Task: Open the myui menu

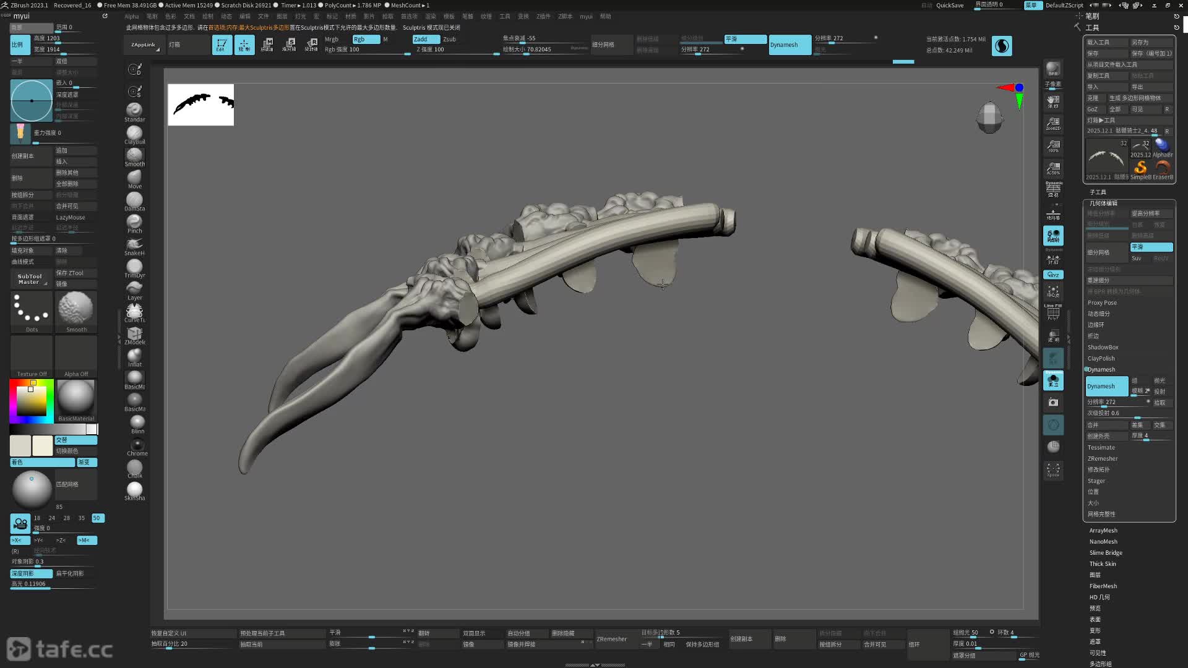Action: tap(585, 17)
